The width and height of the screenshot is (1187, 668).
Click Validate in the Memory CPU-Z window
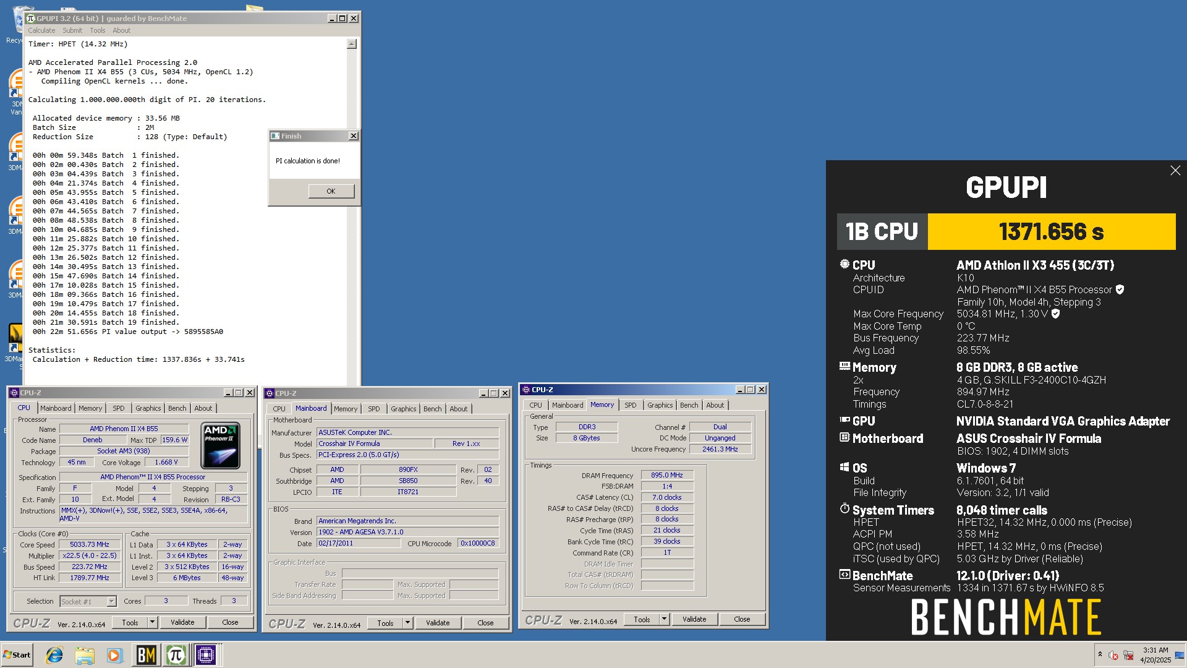[694, 619]
